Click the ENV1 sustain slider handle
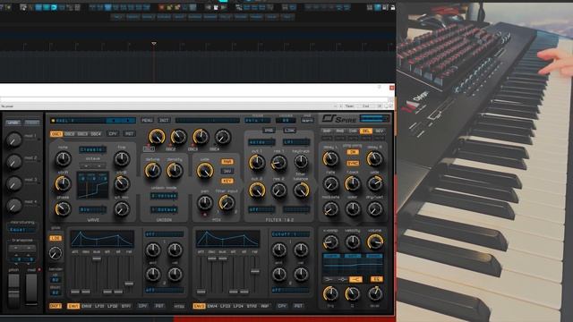The width and height of the screenshot is (573, 322). [97, 258]
